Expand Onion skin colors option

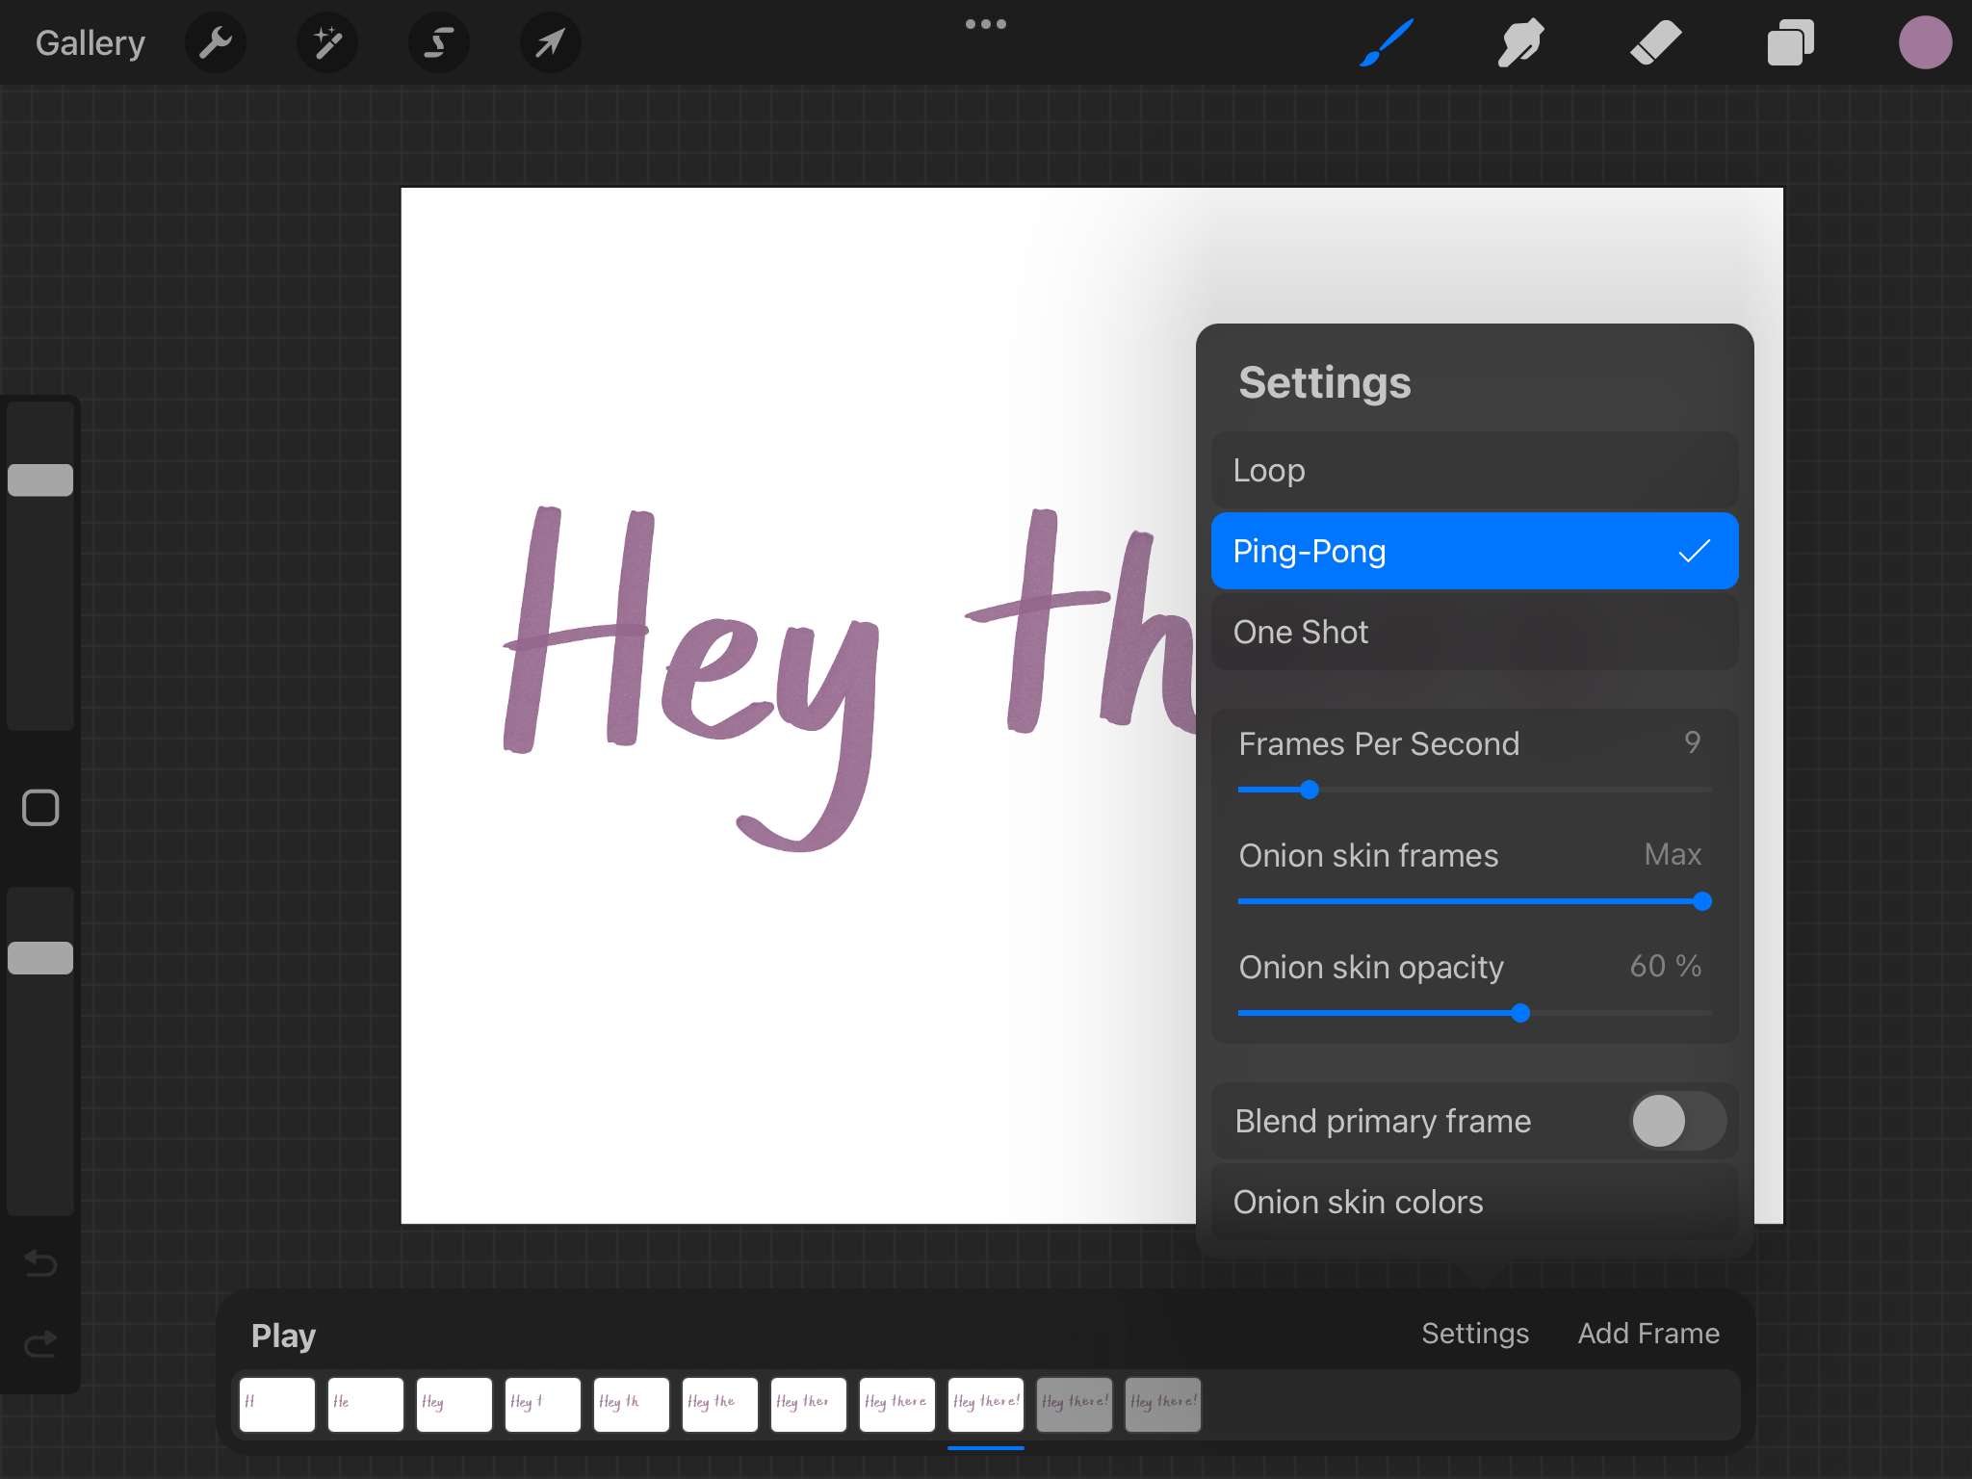point(1474,1202)
